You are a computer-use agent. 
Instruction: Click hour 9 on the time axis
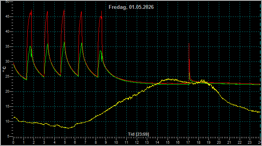point(106,143)
